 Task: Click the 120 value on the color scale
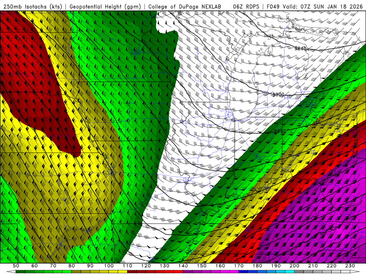pyautogui.click(x=146, y=266)
